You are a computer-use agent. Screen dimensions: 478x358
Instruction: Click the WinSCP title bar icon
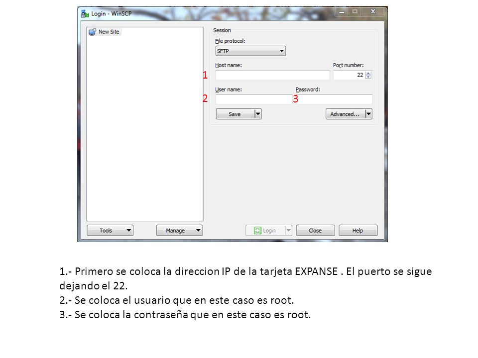[85, 14]
